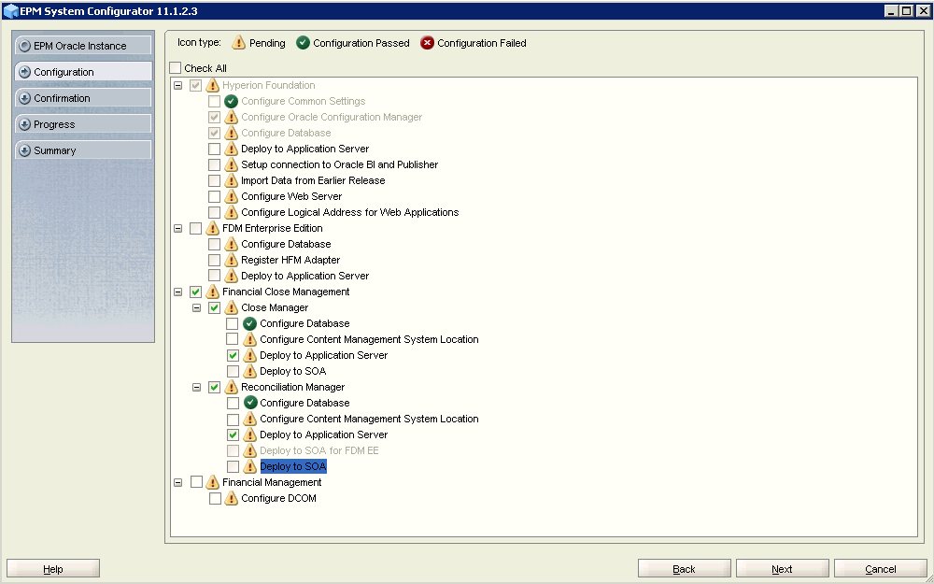Check the Configure DCOM checkbox
The height and width of the screenshot is (584, 934).
(x=215, y=498)
